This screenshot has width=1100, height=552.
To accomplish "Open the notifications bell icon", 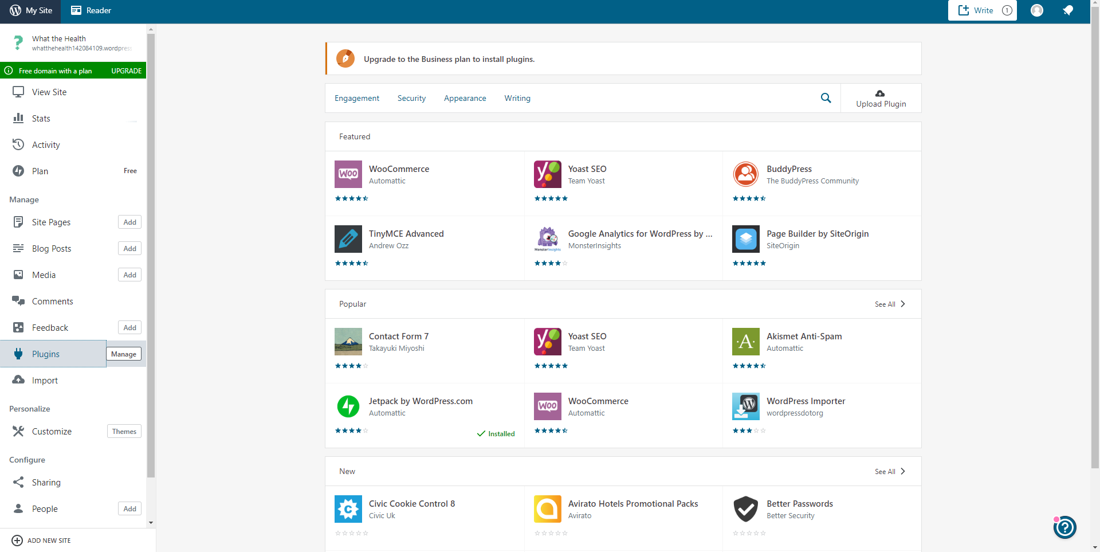I will [x=1068, y=10].
